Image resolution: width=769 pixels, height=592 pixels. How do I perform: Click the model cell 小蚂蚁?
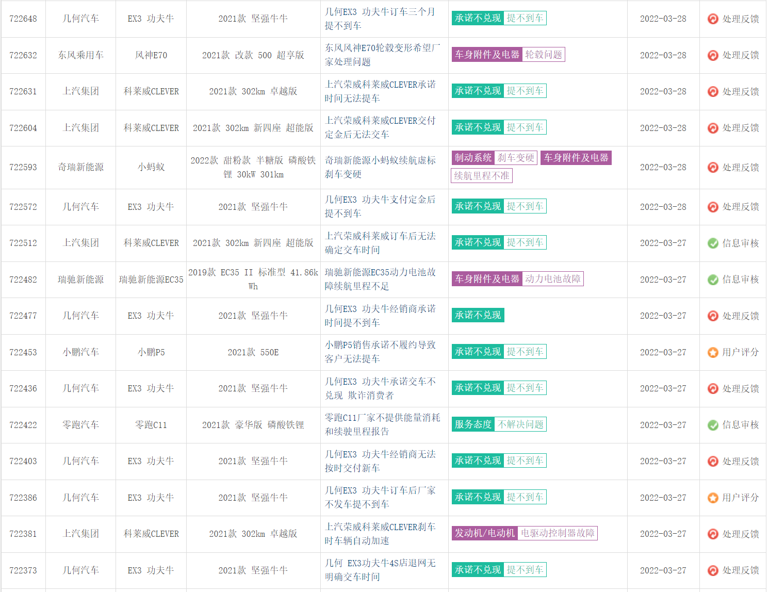(151, 168)
